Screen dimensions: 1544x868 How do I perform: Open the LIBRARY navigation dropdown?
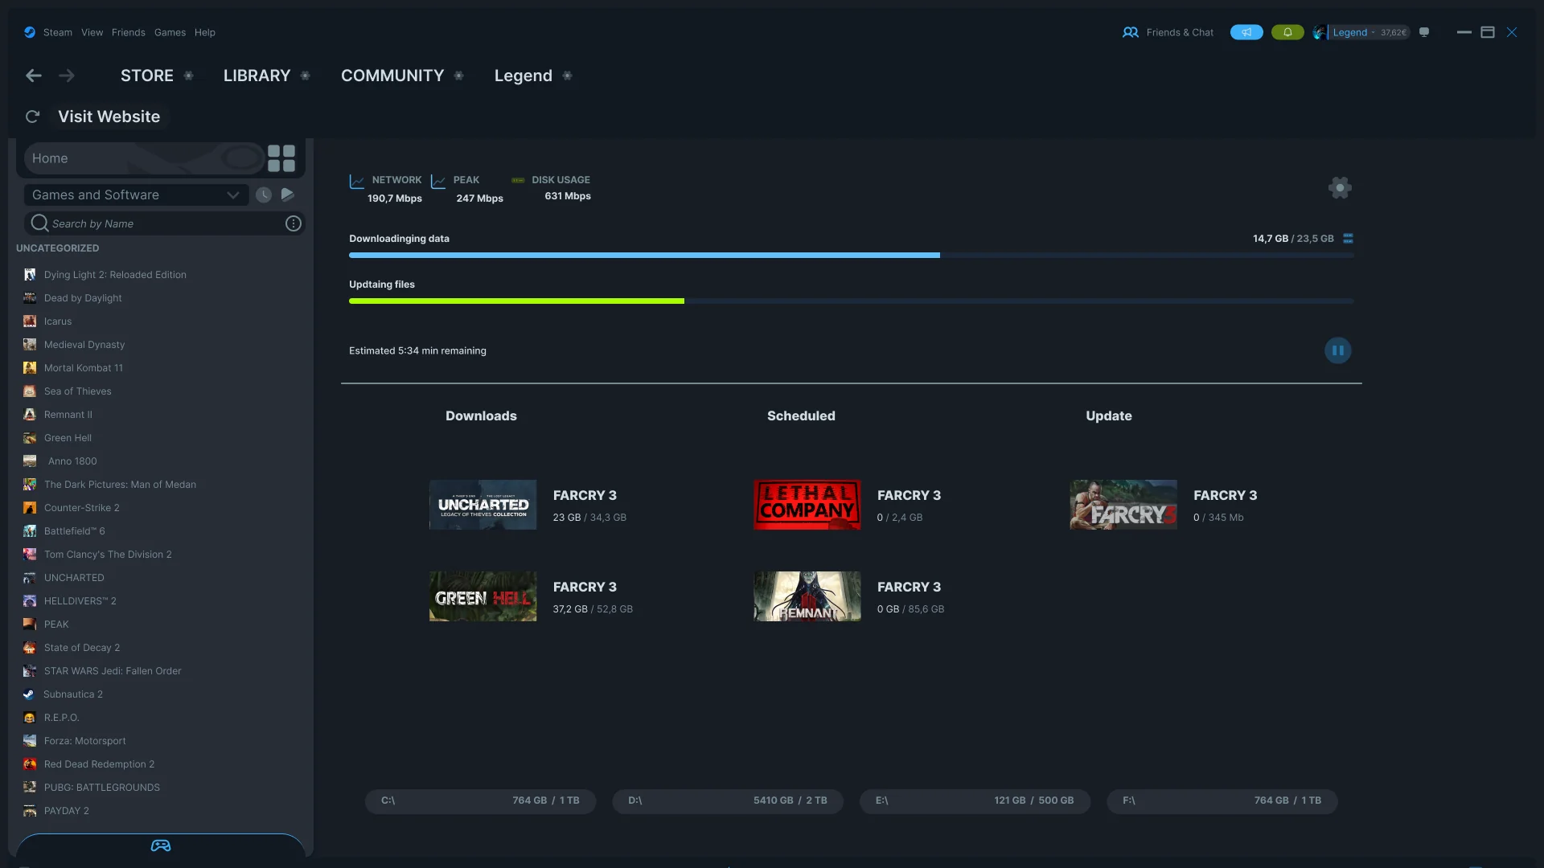[306, 76]
